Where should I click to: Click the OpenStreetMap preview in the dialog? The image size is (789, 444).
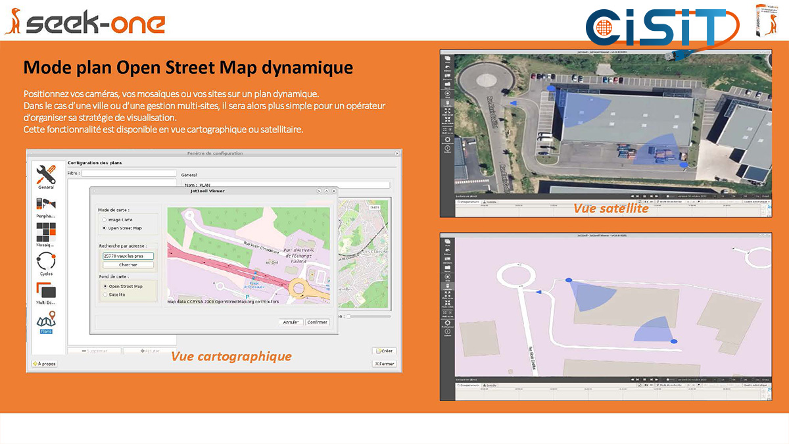(x=248, y=257)
